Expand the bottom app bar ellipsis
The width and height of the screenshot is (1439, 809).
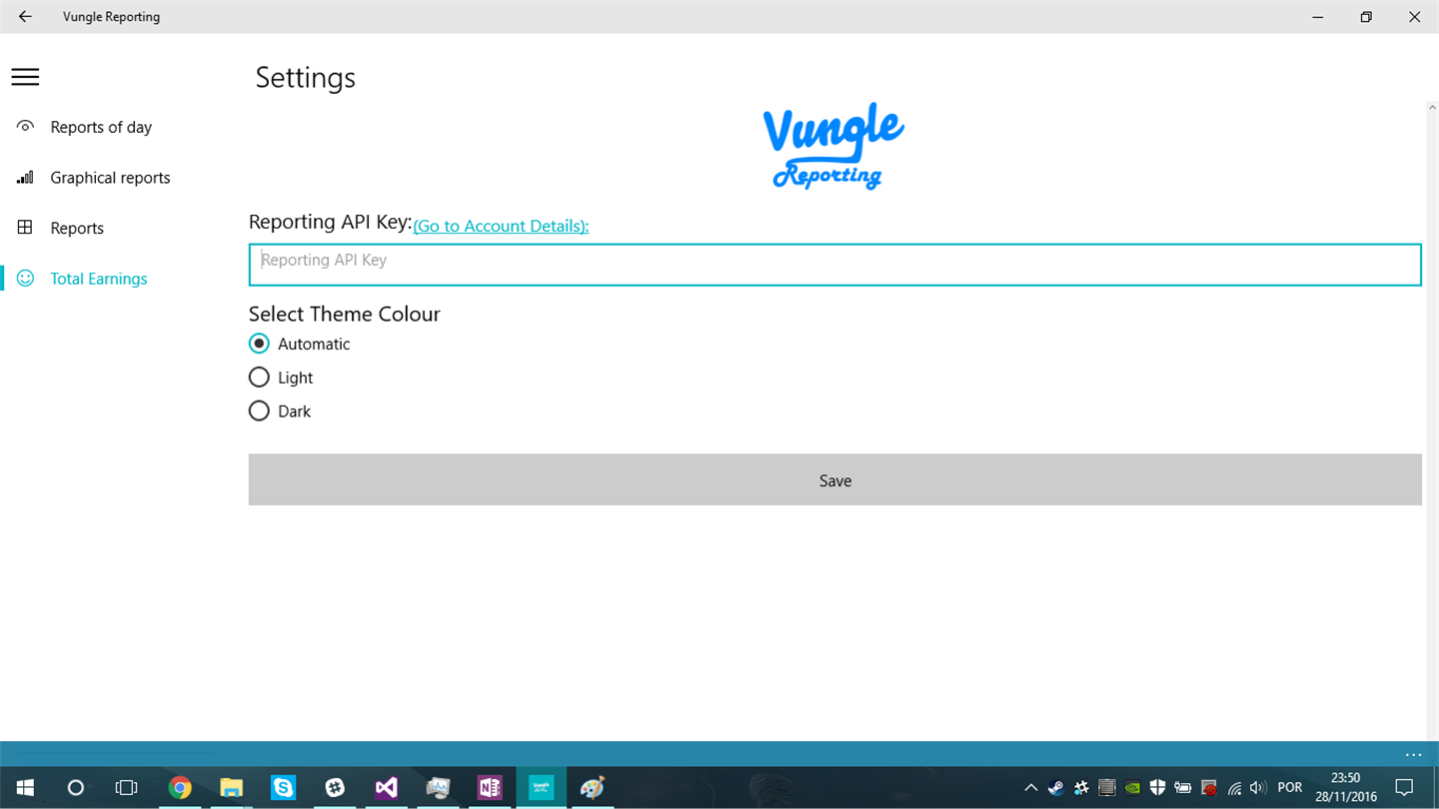click(x=1413, y=754)
